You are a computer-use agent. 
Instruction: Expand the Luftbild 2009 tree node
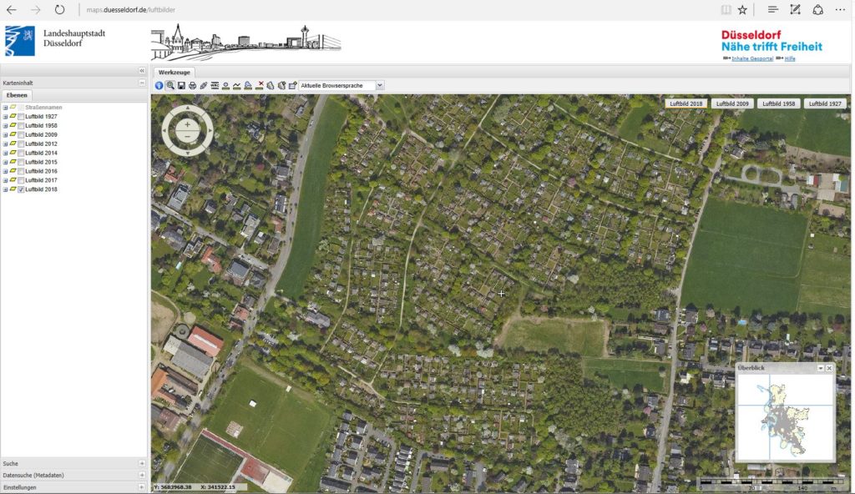click(x=6, y=134)
